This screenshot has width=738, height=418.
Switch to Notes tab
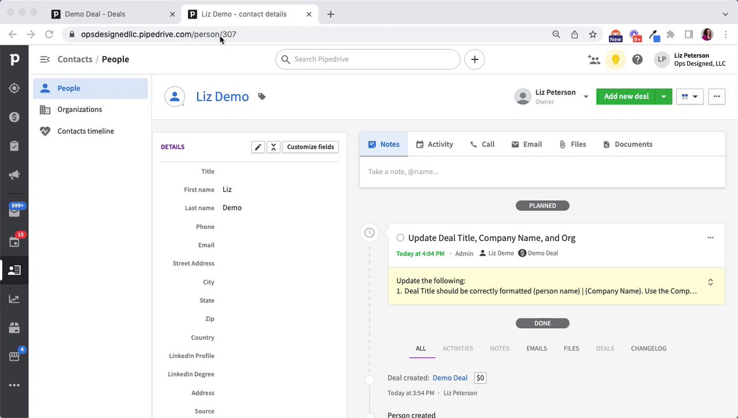383,144
